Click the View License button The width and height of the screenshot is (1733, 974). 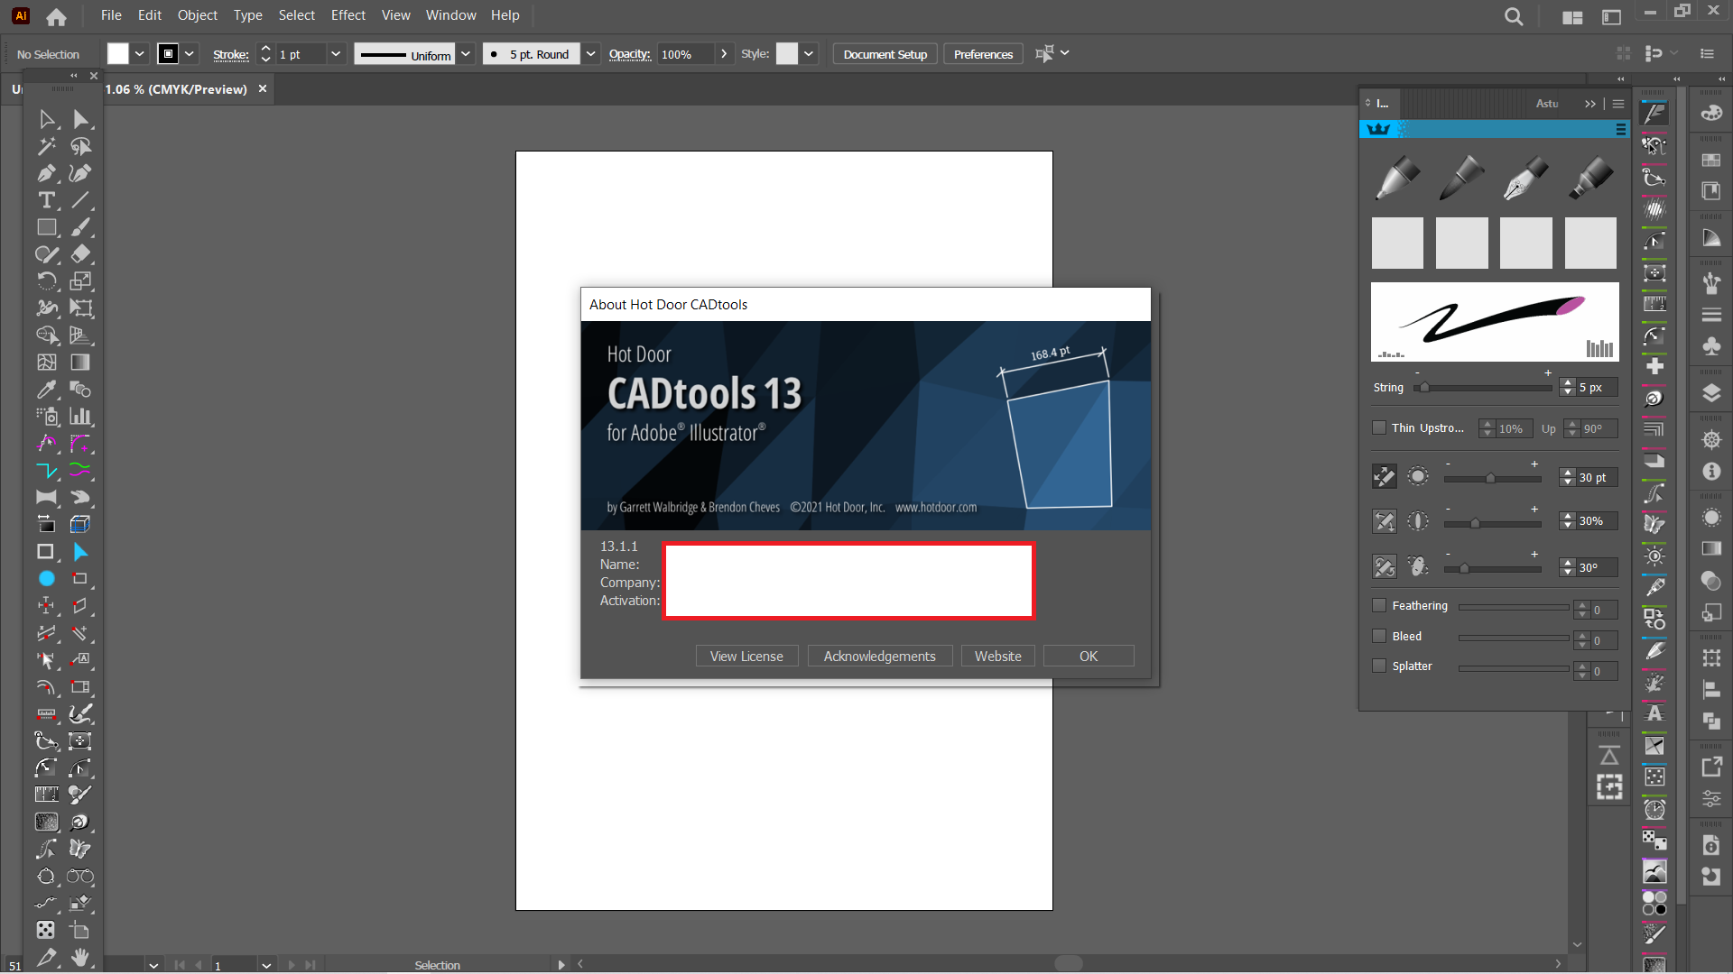pos(746,656)
